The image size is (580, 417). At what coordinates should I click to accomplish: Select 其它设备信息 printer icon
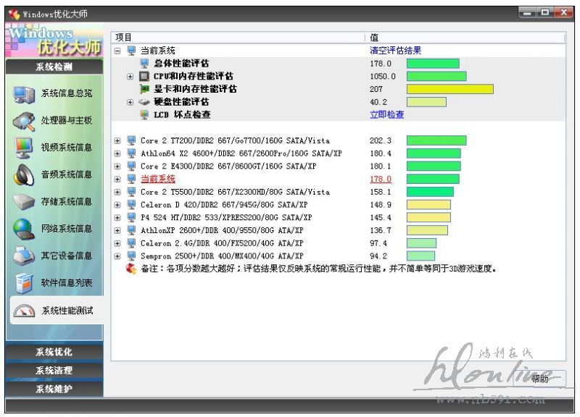[x=24, y=256]
